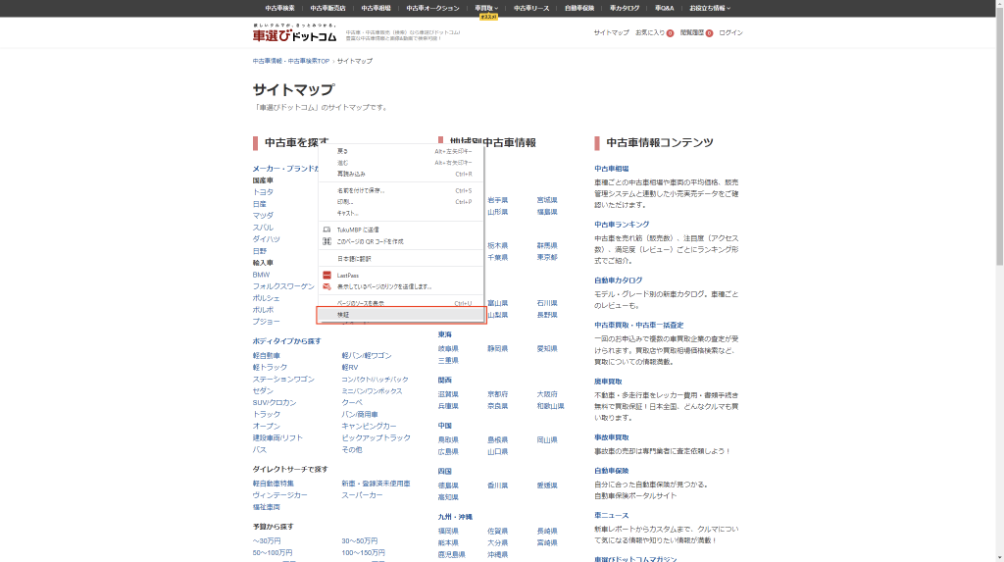
Task: Open the プジョー link
Action: point(266,322)
